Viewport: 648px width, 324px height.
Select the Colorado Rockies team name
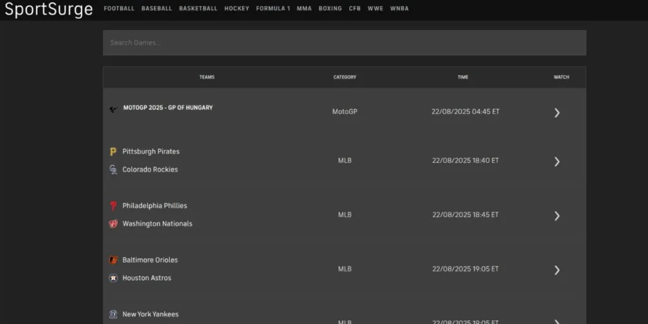(x=150, y=170)
